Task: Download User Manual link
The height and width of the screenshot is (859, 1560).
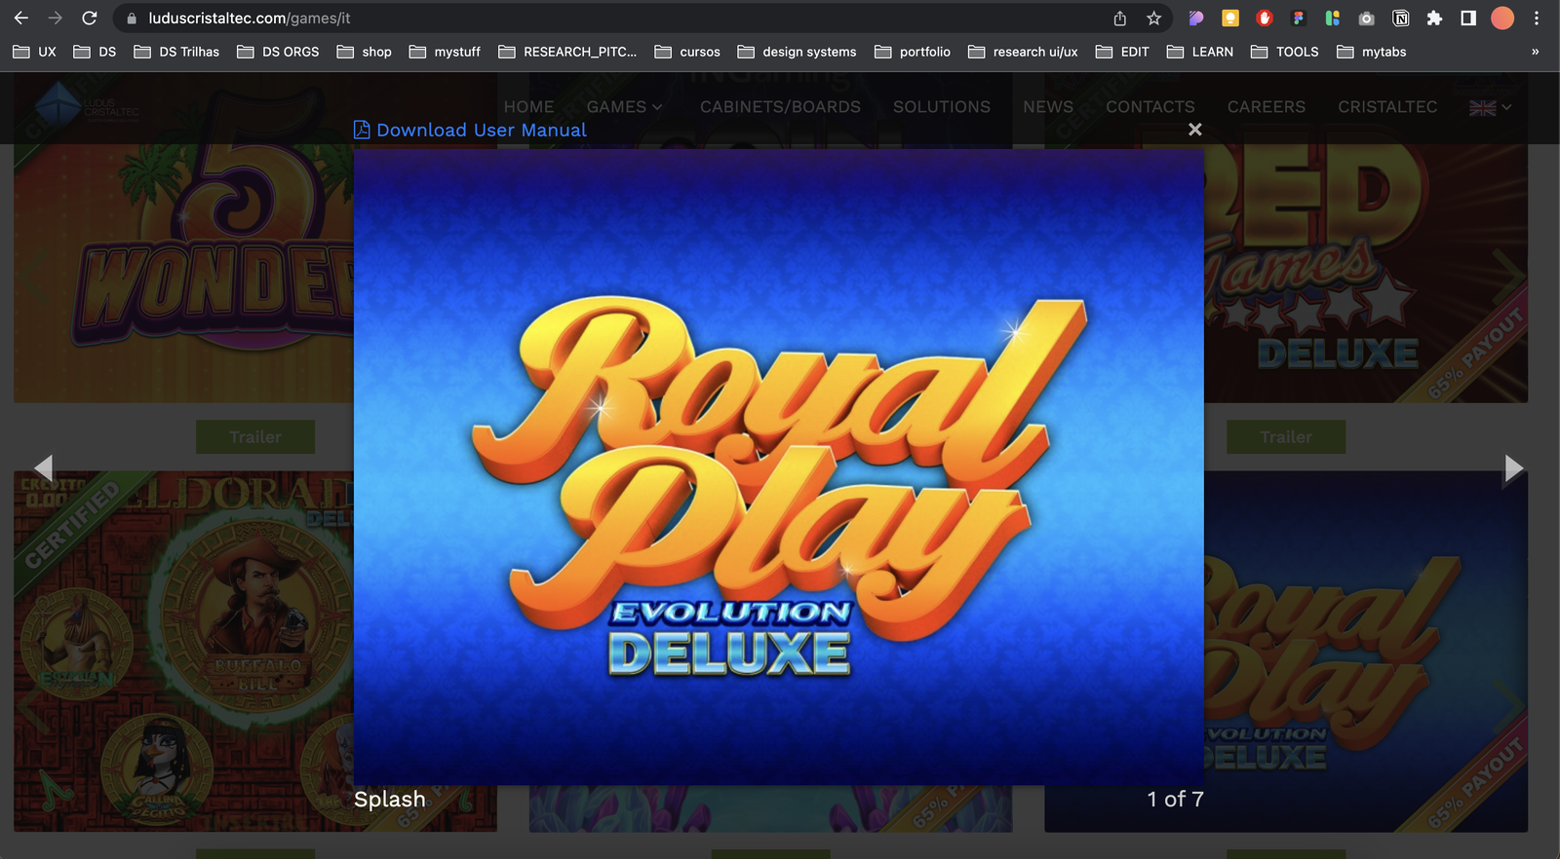Action: [482, 130]
